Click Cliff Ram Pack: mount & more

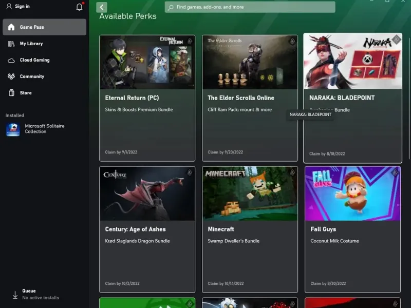tap(239, 110)
